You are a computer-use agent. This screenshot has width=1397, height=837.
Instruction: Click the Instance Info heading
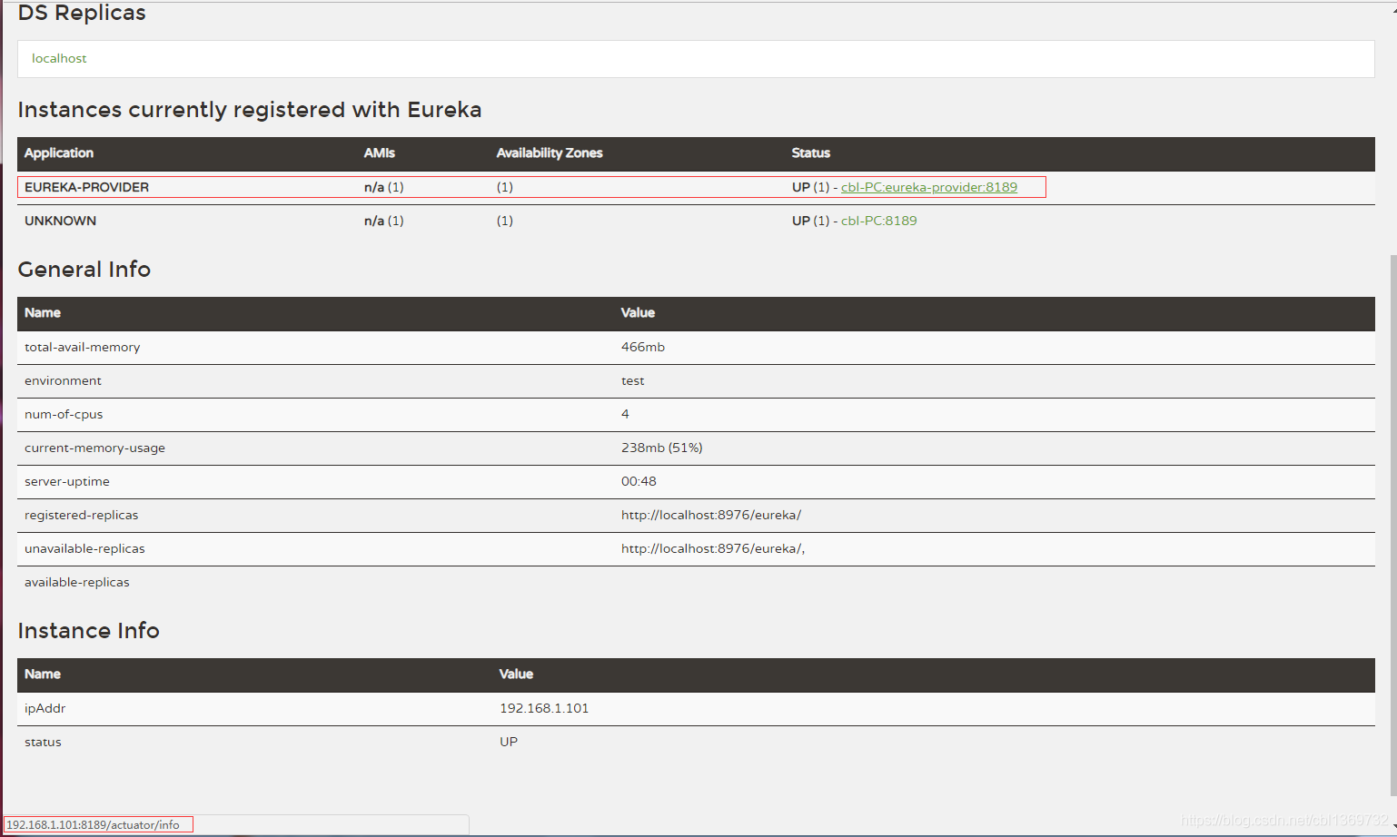88,631
